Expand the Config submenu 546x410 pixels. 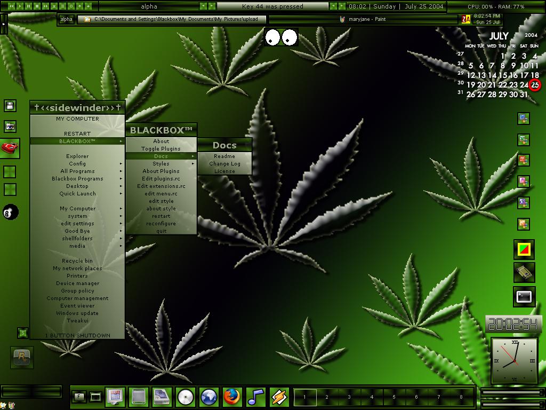pyautogui.click(x=77, y=163)
